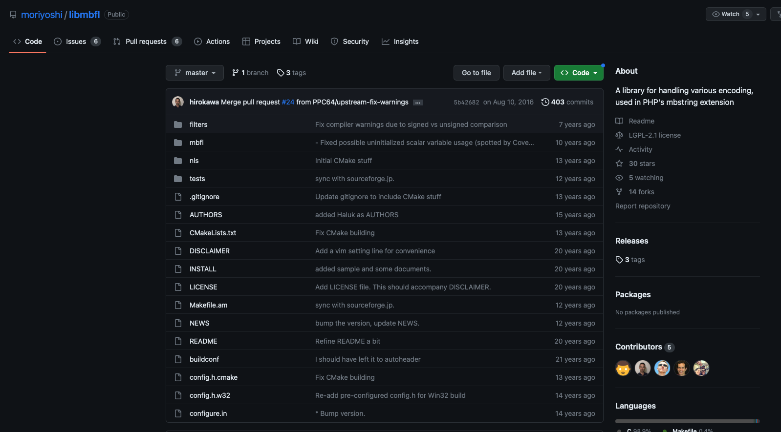Click the CMakeLists.txt file icon
This screenshot has width=781, height=432.
178,233
